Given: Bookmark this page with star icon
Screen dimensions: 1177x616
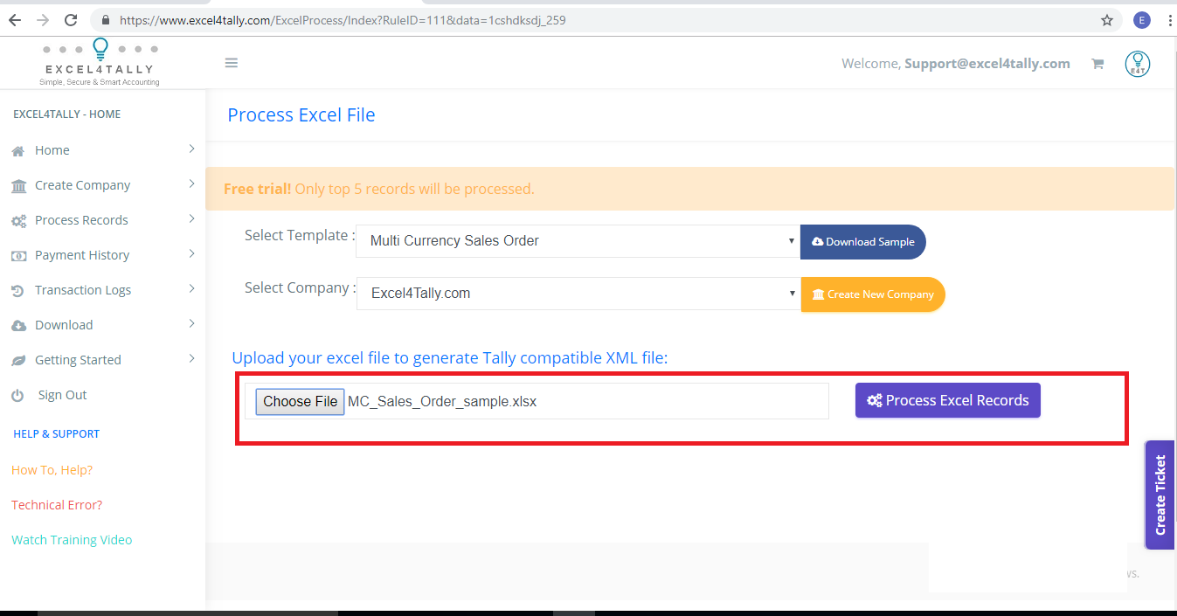Looking at the screenshot, I should click(1106, 20).
